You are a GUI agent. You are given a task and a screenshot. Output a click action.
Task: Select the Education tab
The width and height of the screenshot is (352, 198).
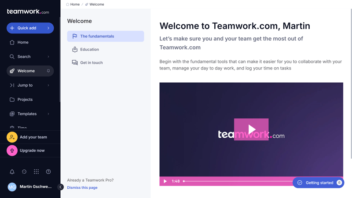[106, 49]
